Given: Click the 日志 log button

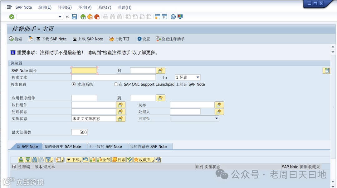Looking at the screenshot, I should [x=119, y=159].
